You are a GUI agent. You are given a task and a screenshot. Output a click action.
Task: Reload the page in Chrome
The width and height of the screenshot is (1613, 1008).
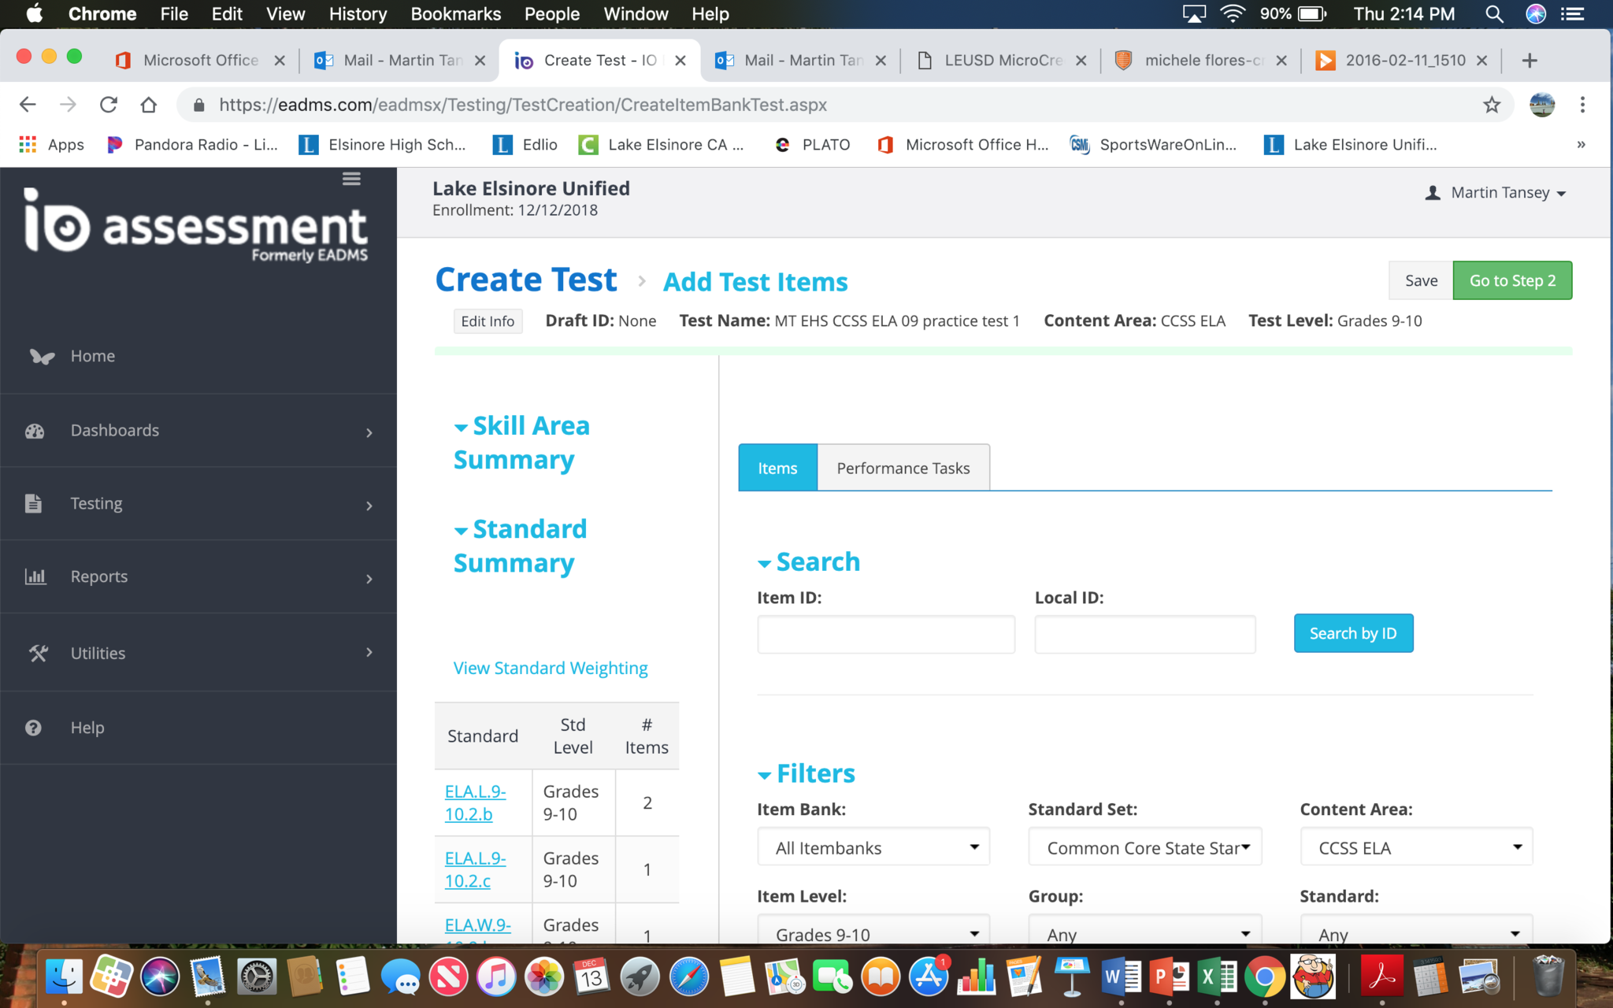pos(109,105)
